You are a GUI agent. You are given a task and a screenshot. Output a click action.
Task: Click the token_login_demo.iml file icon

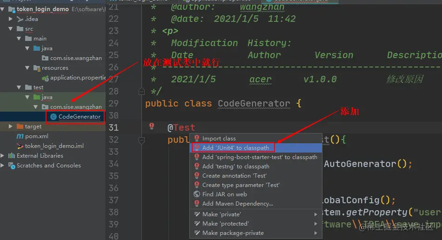20,146
